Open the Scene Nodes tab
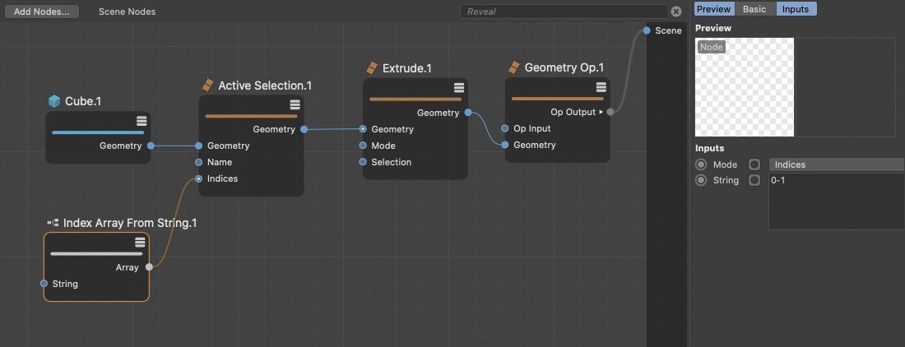The height and width of the screenshot is (347, 905). pos(127,12)
